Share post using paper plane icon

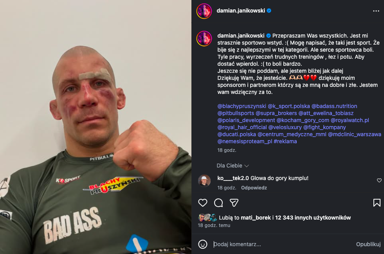pyautogui.click(x=234, y=203)
